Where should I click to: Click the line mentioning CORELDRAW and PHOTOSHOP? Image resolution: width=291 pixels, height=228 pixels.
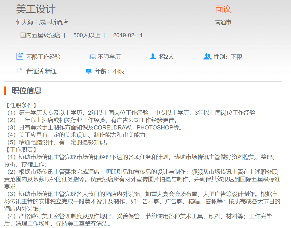(x=93, y=128)
